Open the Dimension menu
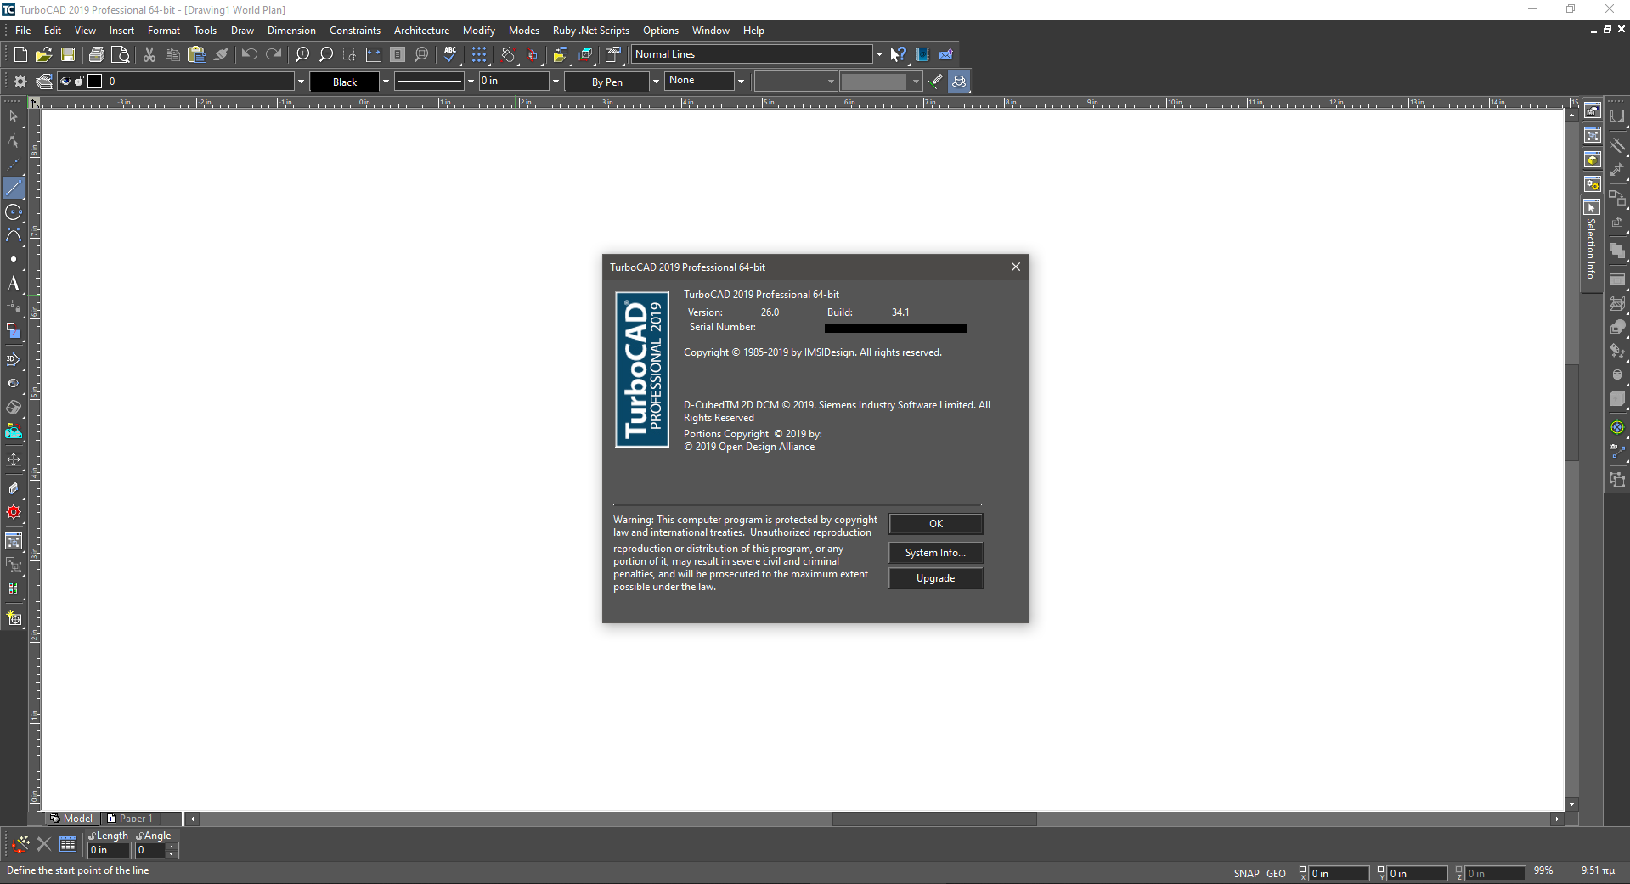The image size is (1630, 884). pos(291,31)
